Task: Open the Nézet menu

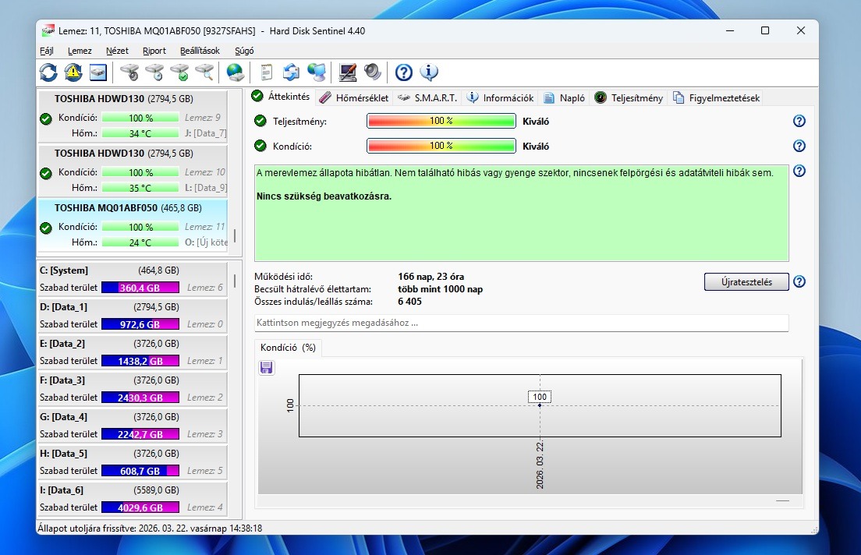Action: pos(117,51)
